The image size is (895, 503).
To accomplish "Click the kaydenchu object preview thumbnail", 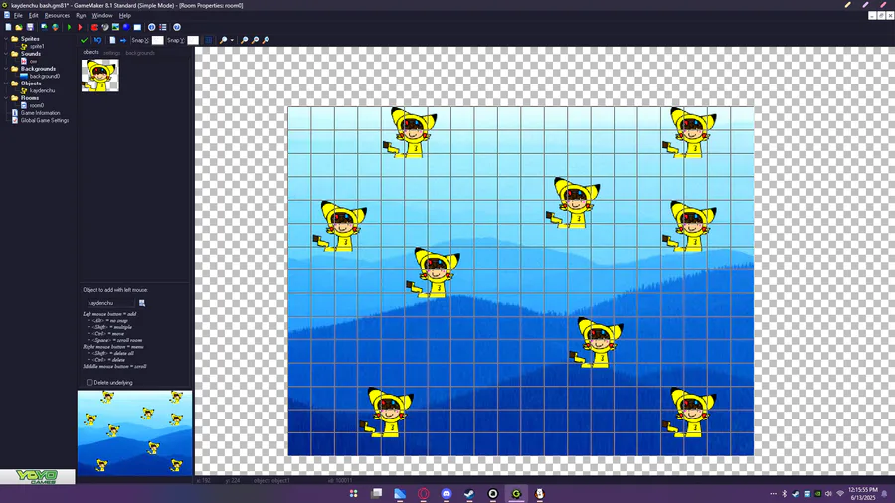I will point(99,75).
